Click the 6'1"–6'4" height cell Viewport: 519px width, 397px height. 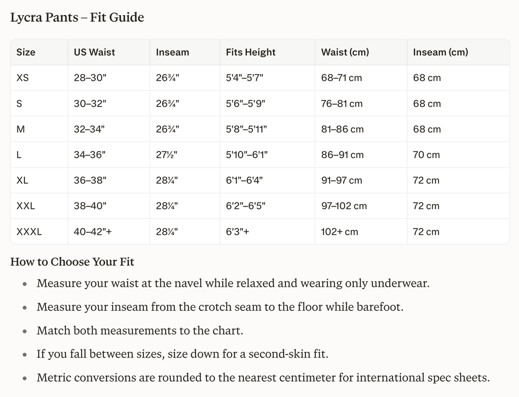coord(244,180)
